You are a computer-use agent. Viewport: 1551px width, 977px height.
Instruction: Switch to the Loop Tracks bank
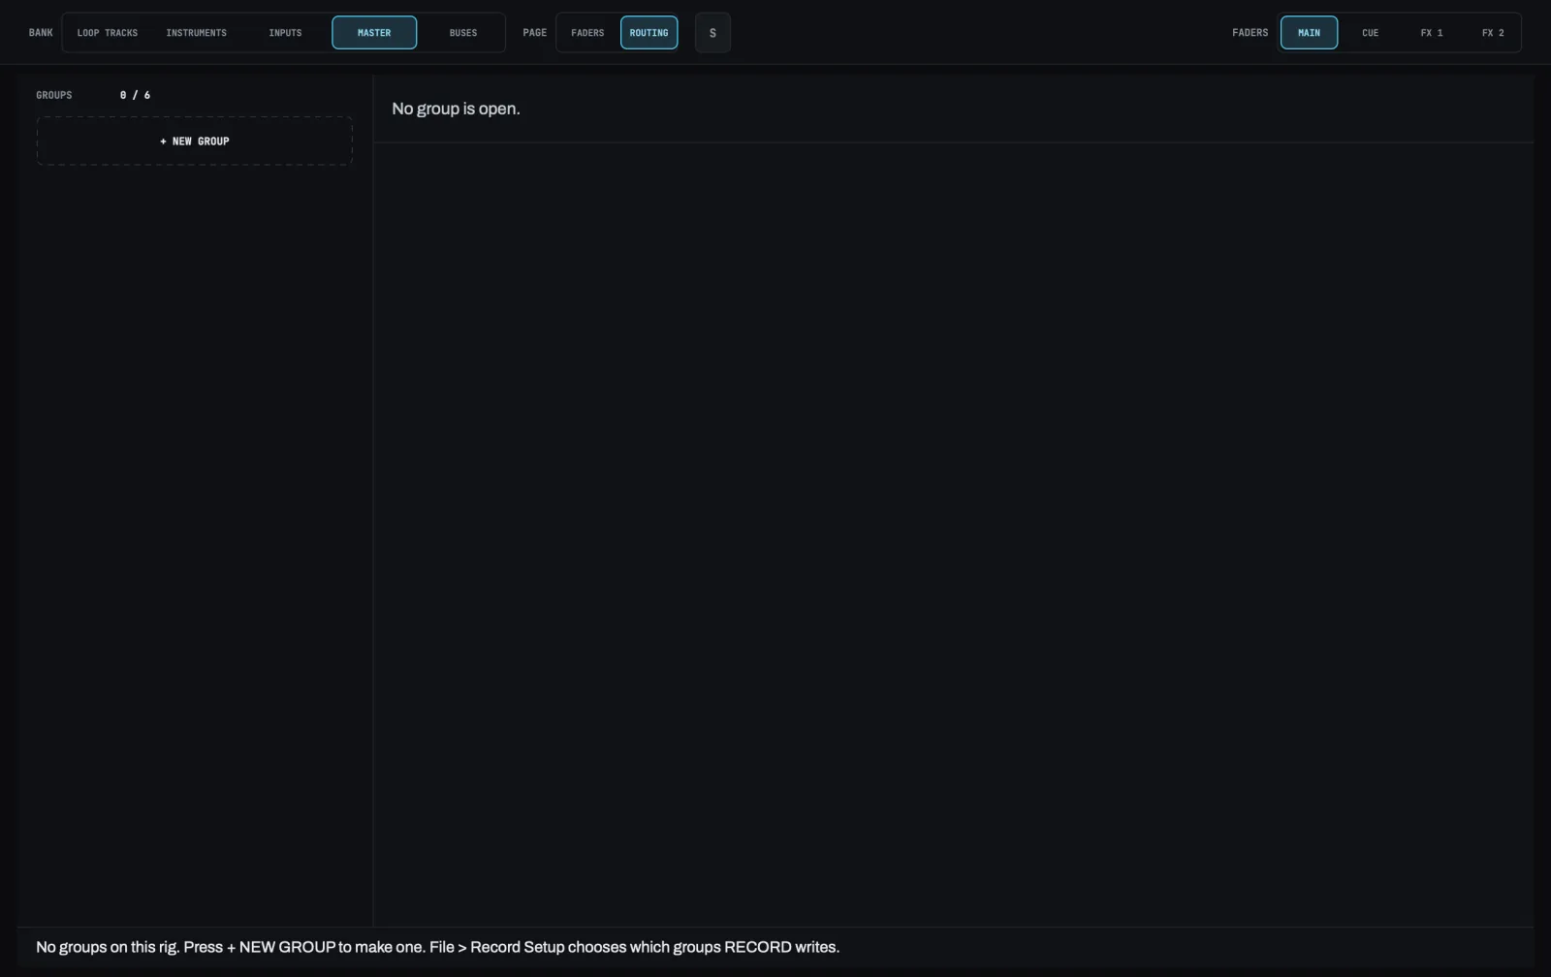[x=108, y=33]
